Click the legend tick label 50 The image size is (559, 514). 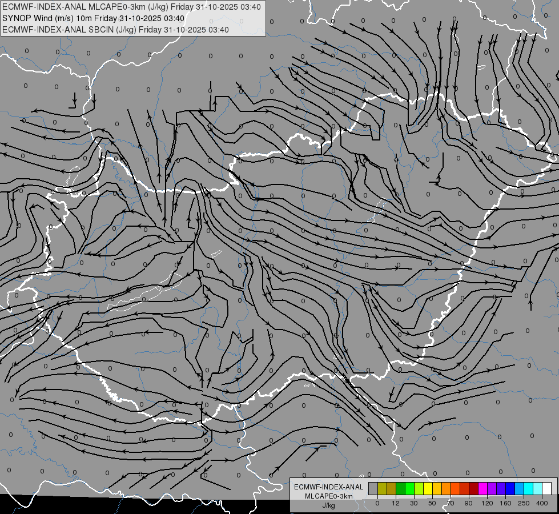(432, 503)
